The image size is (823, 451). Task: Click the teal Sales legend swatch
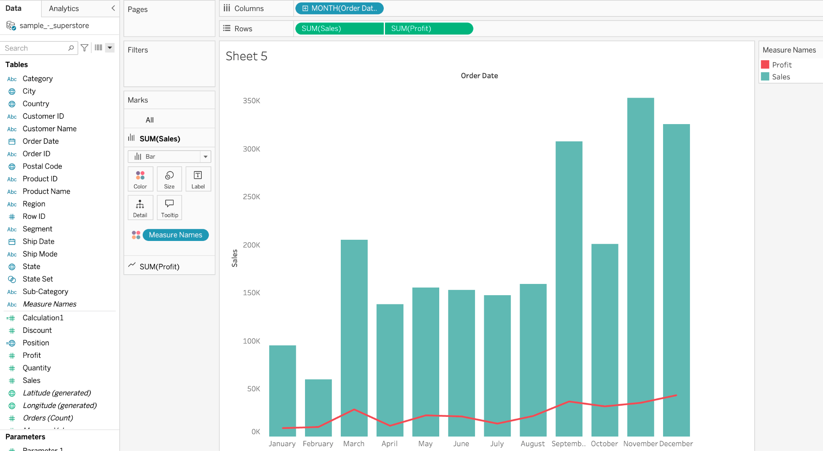coord(765,77)
